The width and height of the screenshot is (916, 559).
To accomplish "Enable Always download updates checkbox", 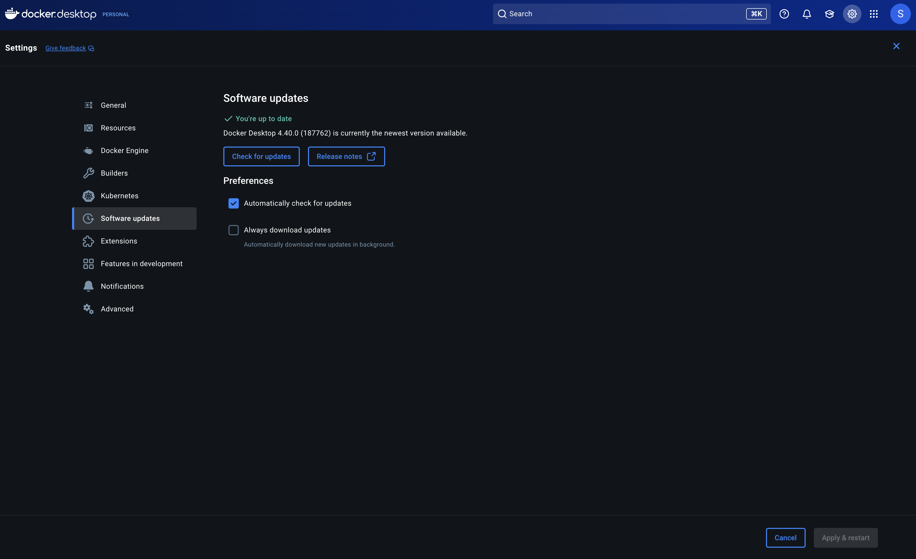I will (x=233, y=230).
